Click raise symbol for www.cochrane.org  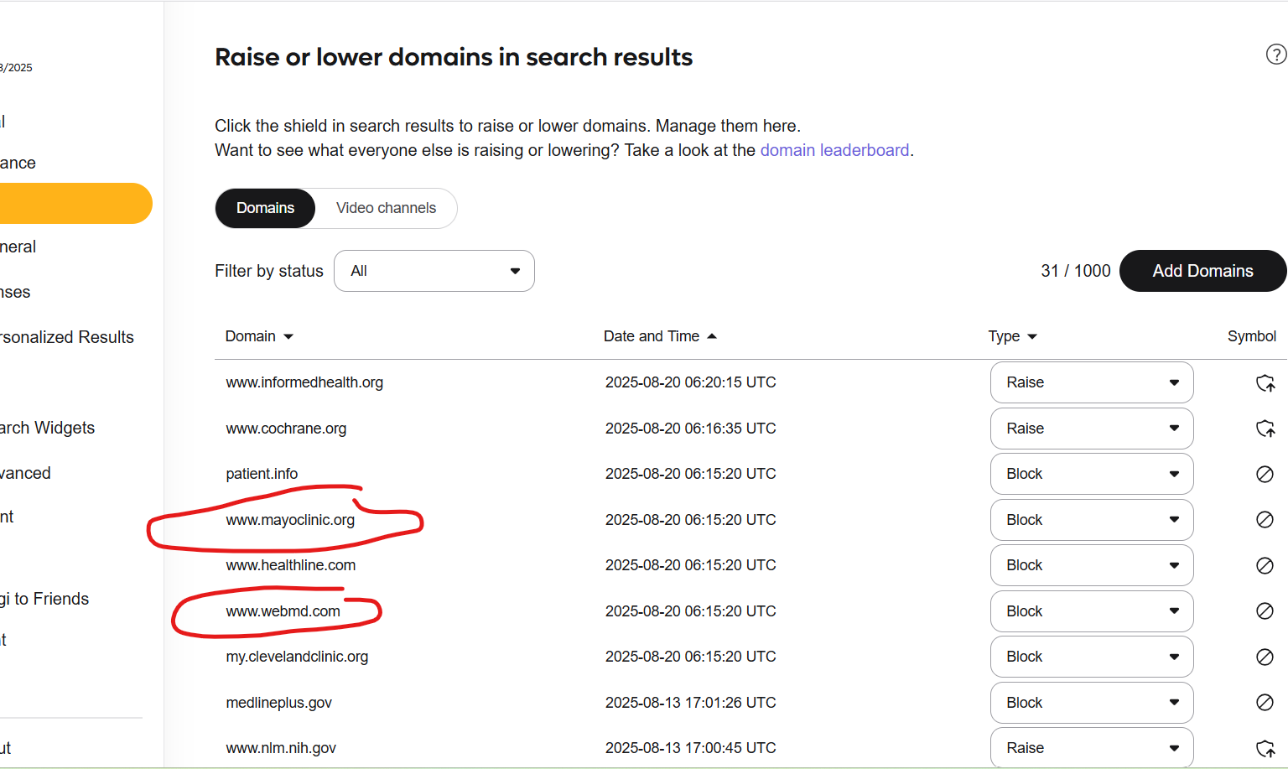click(x=1265, y=429)
